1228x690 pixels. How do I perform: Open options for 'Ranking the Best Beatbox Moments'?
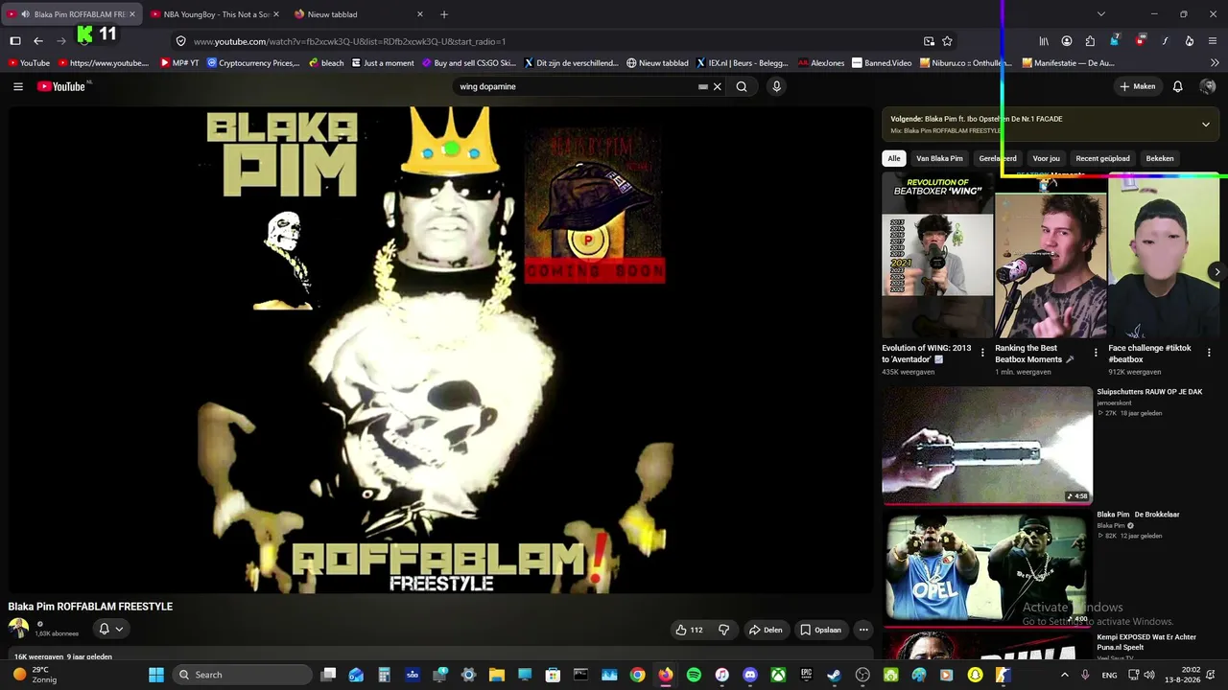(1096, 353)
